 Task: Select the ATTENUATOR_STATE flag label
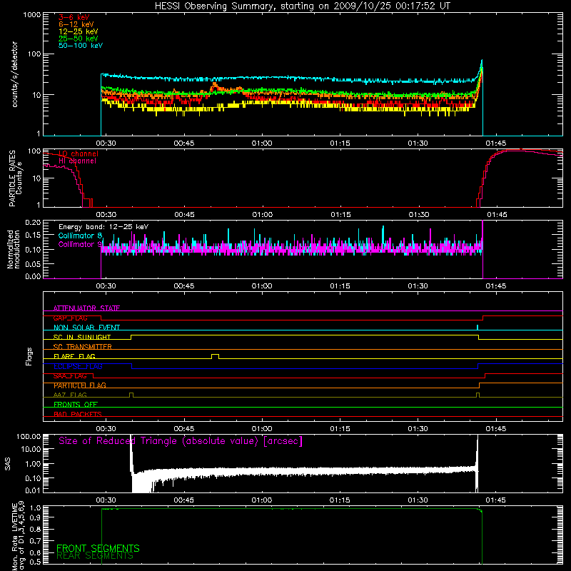(86, 308)
